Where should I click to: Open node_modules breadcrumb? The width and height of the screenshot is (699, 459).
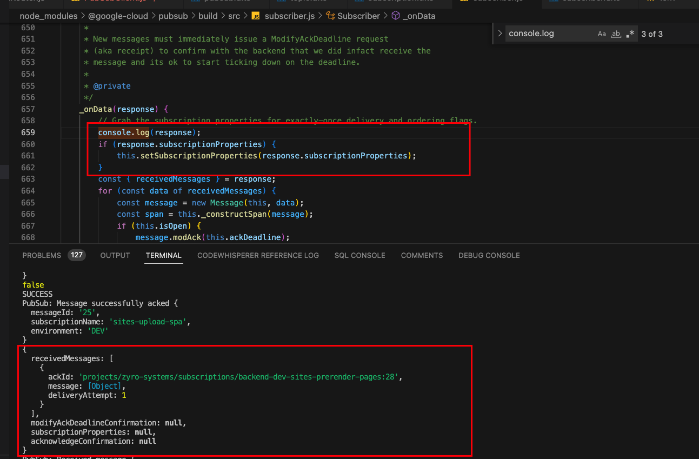tap(48, 16)
